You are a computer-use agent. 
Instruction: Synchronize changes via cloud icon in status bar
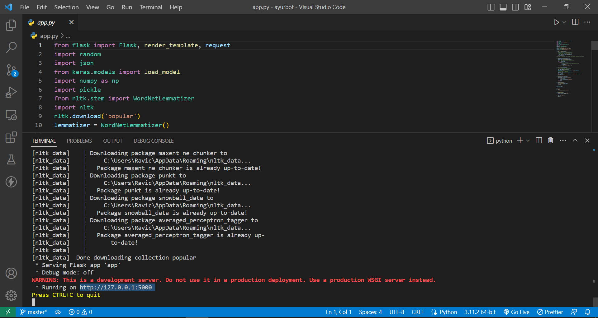tap(58, 312)
